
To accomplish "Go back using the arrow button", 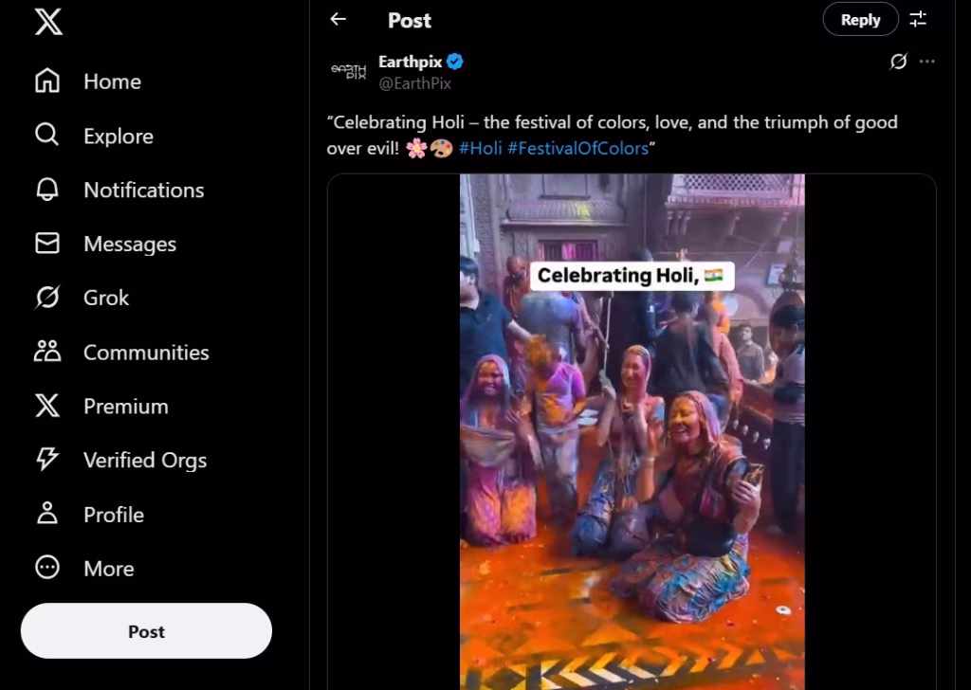I will click(x=338, y=19).
